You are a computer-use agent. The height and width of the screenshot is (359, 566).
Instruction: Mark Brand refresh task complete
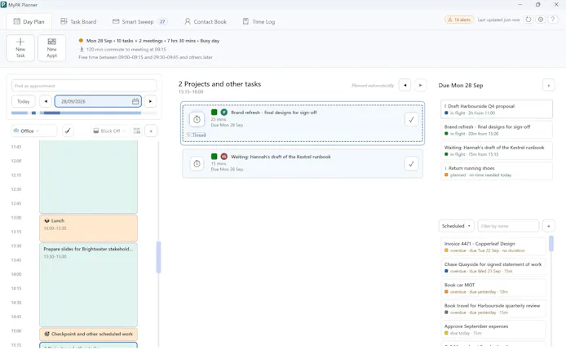click(412, 120)
